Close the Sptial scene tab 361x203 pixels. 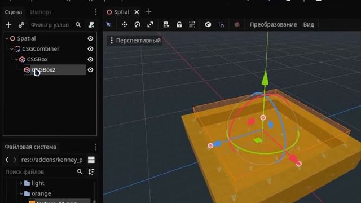[x=137, y=12]
